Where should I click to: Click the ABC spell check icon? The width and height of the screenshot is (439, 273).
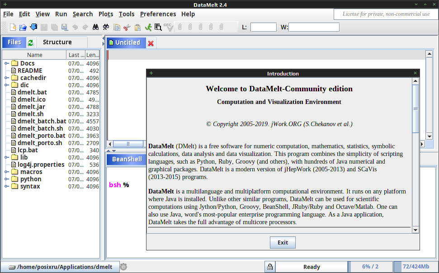pos(169,27)
